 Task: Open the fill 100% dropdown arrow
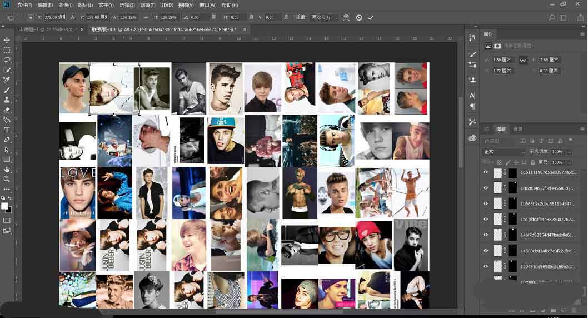coord(569,162)
